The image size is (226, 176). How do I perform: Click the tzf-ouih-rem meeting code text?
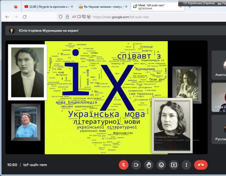point(35,165)
